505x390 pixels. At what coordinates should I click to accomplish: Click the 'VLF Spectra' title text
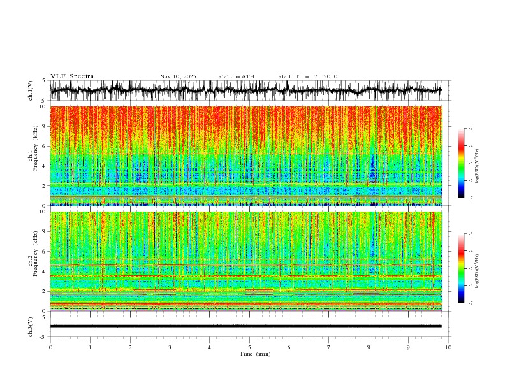tap(72, 76)
